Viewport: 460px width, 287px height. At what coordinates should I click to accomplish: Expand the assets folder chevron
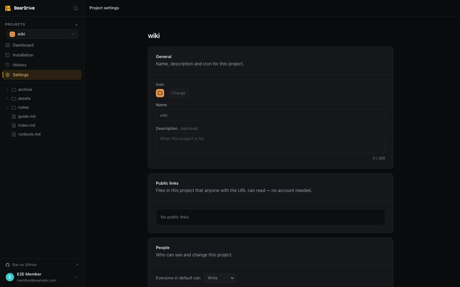coord(7,99)
